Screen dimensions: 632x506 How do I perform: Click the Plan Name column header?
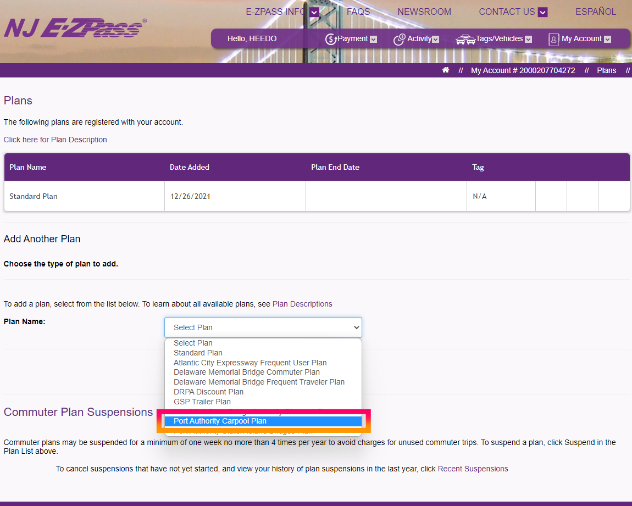(28, 167)
